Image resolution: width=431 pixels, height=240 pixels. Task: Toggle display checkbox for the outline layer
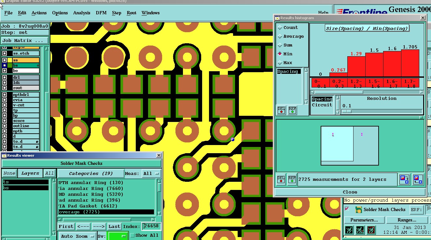(x=5, y=126)
